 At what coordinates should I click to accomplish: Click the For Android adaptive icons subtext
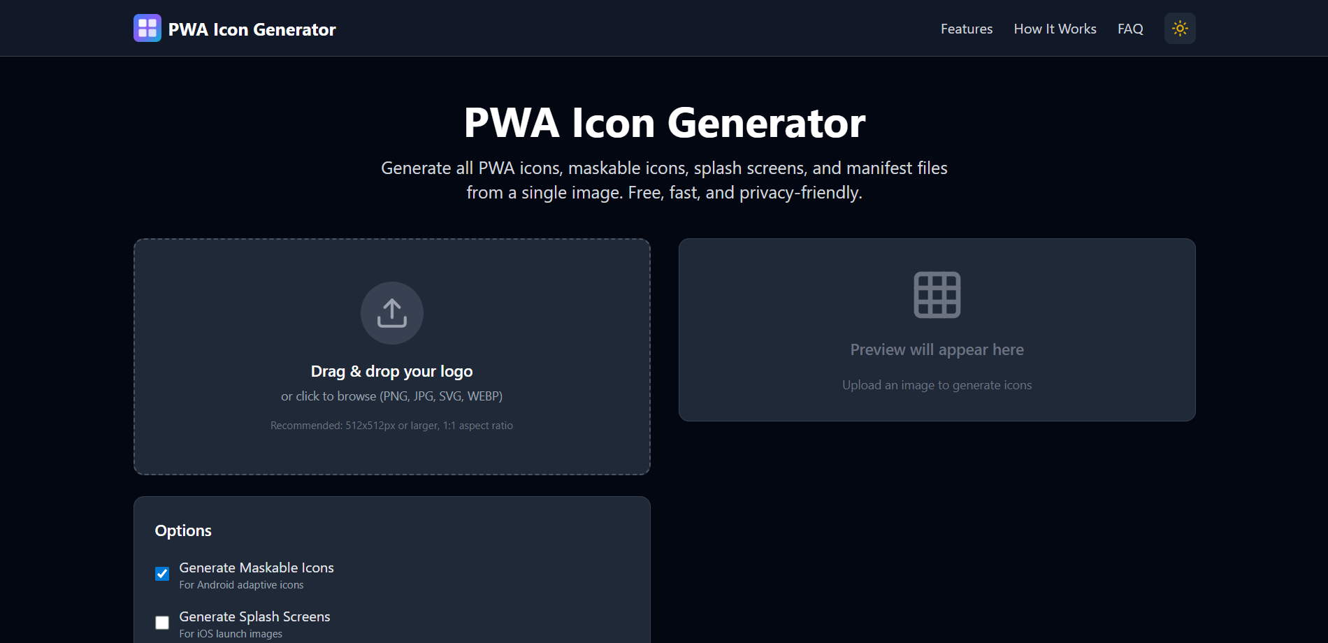(240, 585)
